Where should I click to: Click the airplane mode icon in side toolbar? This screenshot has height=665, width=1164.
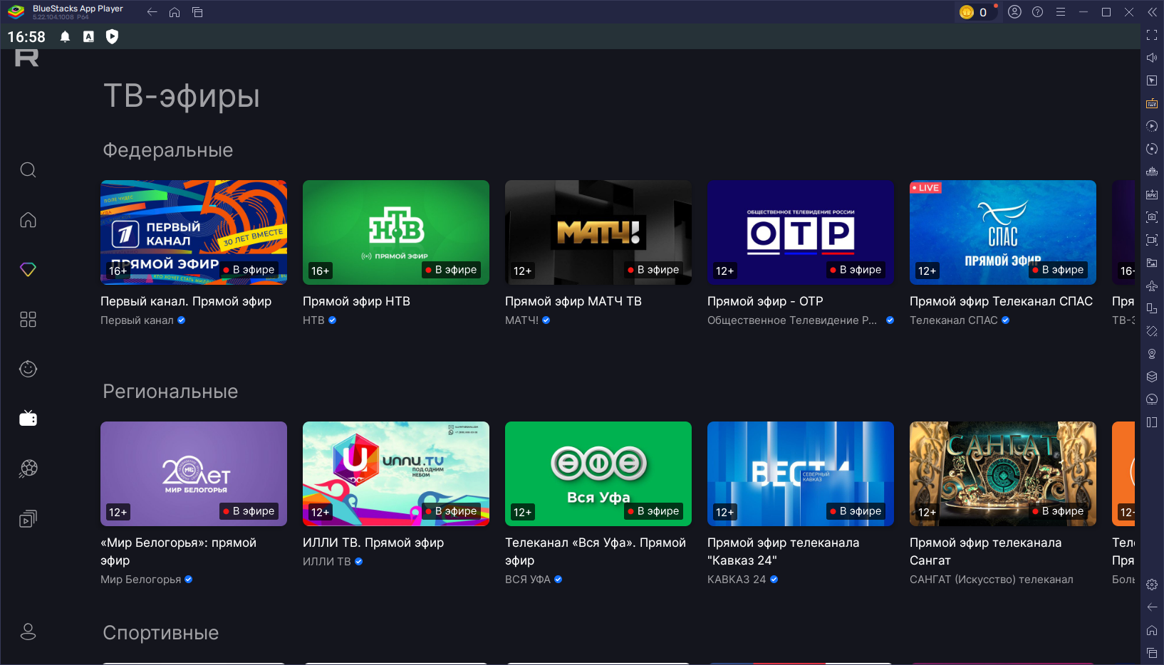(x=1152, y=286)
